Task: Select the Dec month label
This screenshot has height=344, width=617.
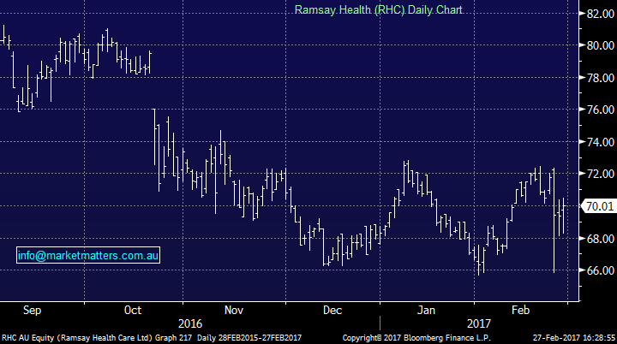Action: pos(332,310)
